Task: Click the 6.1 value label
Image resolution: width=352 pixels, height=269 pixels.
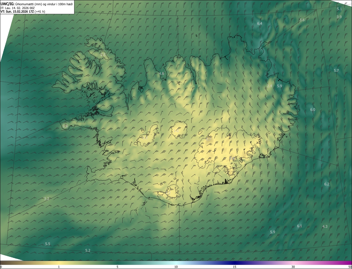Action: pyautogui.click(x=299, y=226)
